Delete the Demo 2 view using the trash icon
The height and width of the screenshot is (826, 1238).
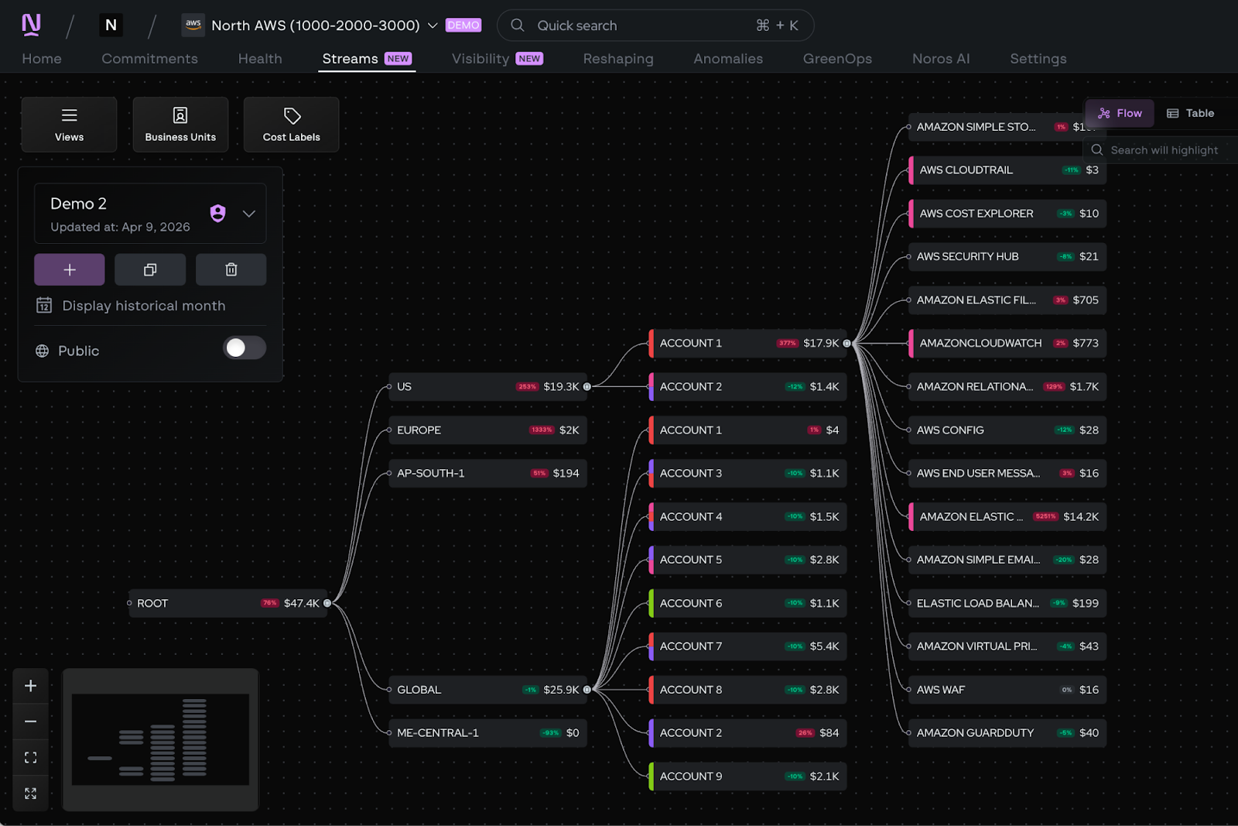[231, 269]
